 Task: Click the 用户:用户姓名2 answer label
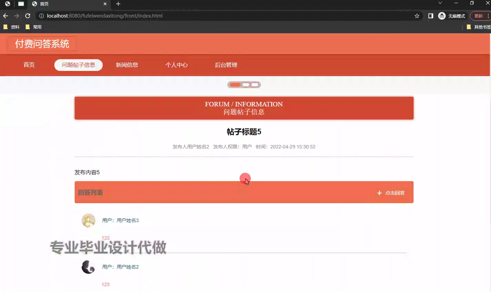coord(120,267)
